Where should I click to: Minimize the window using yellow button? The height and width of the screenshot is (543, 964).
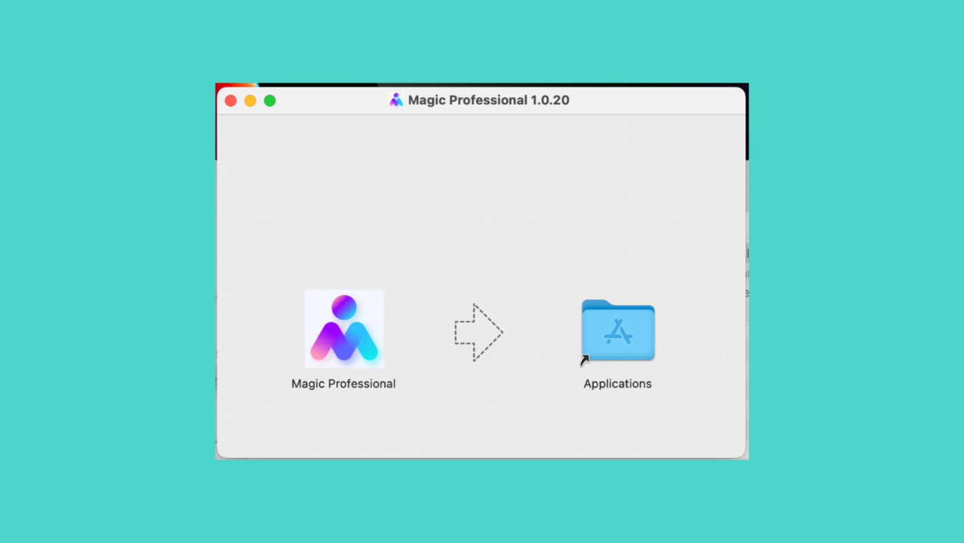[x=250, y=101]
